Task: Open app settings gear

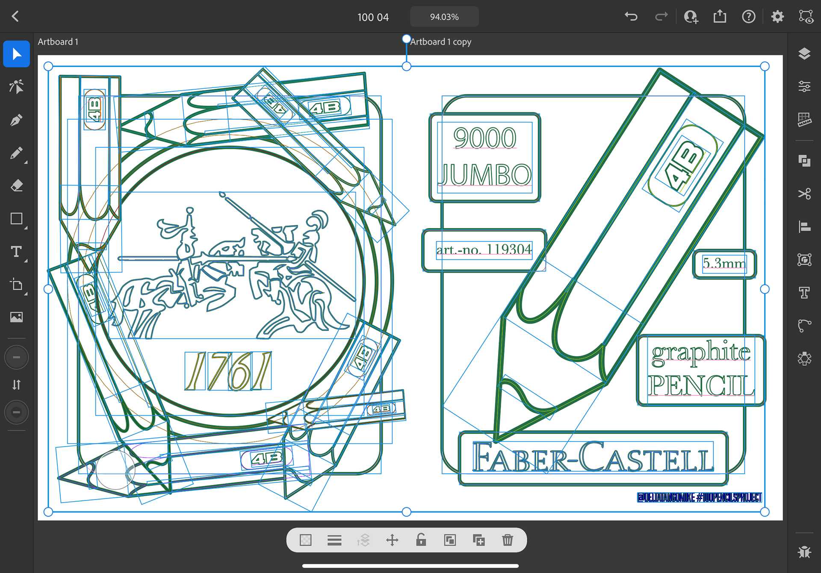Action: click(777, 17)
